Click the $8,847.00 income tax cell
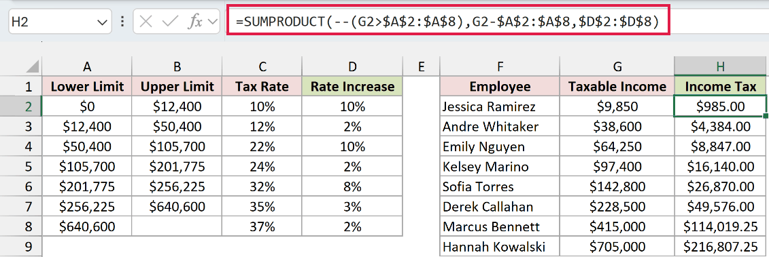Image resolution: width=769 pixels, height=257 pixels. 720,146
